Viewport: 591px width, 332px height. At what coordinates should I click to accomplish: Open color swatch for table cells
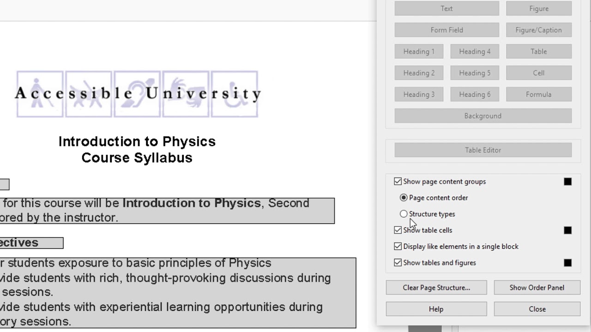coord(568,230)
